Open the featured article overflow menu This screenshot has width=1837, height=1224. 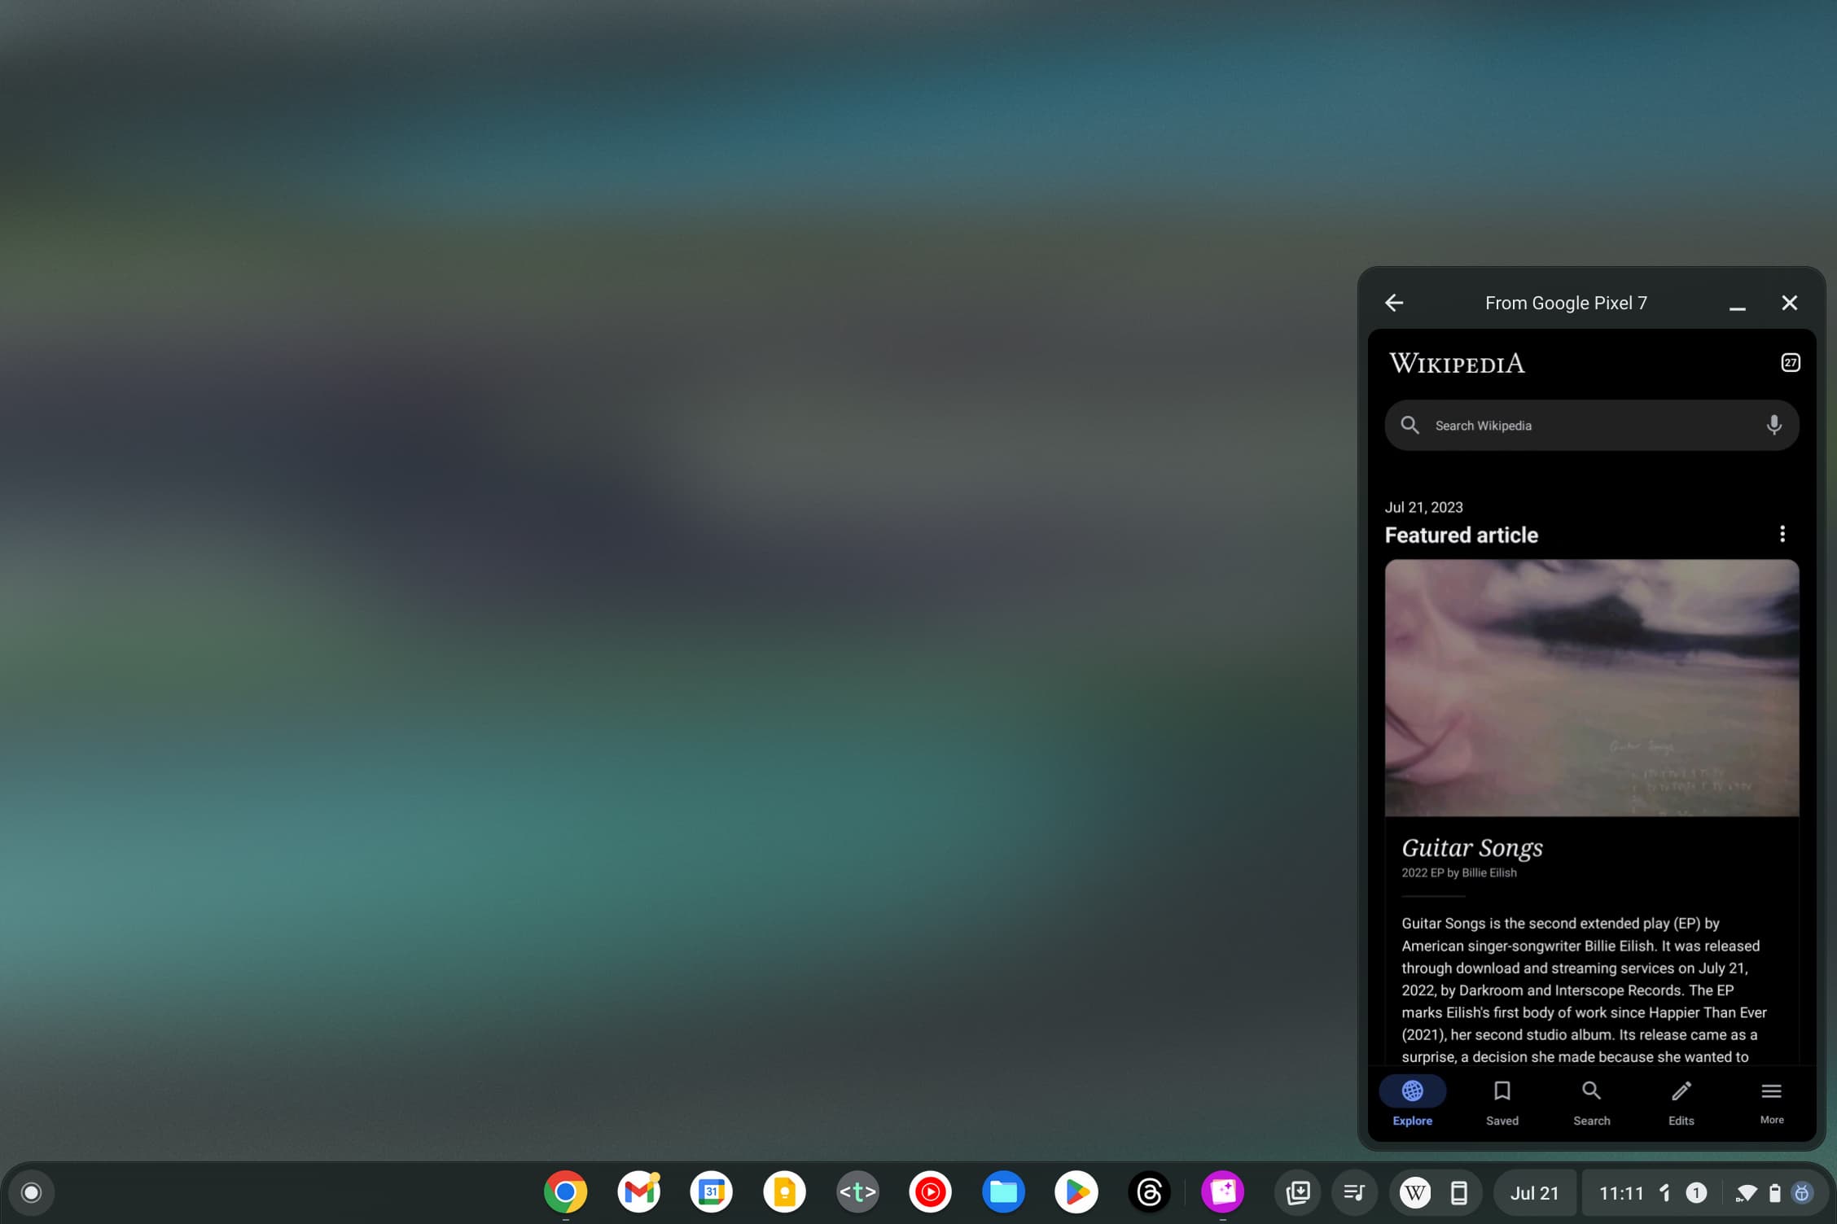click(1782, 534)
